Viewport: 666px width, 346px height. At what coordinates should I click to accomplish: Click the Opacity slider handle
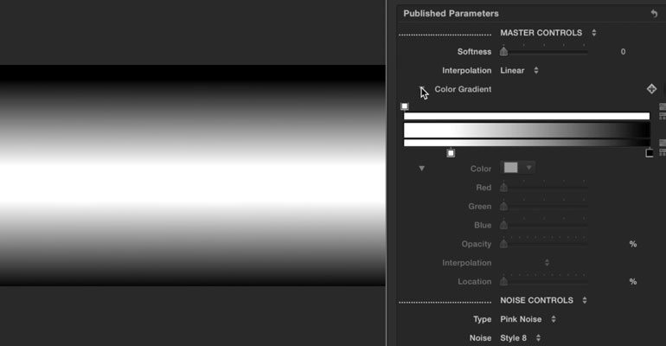click(x=503, y=244)
